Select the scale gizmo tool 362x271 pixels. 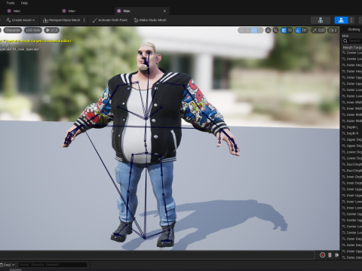tap(260, 30)
